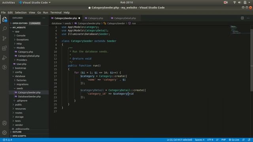Open the Wi-Fi network indicator
253x142 pixels.
pyautogui.click(x=234, y=2)
